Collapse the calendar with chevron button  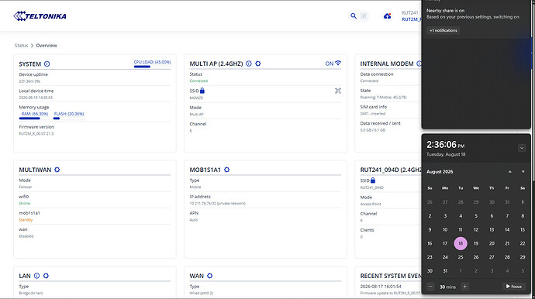522,148
